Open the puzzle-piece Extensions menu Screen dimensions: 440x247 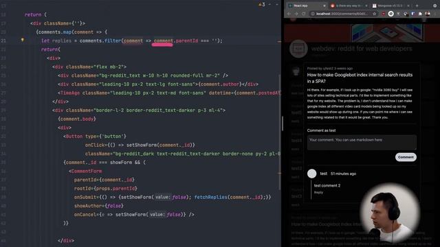420,14
